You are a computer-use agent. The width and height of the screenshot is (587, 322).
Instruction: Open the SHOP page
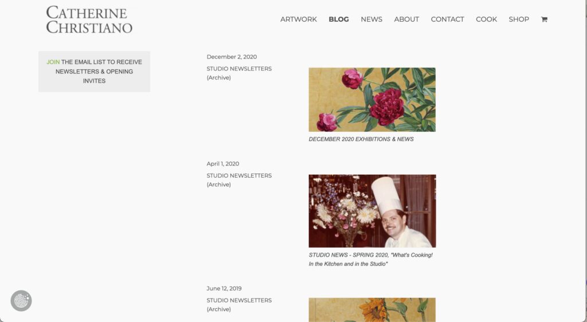518,19
